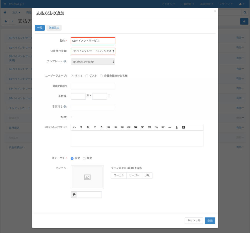Image resolution: width=250 pixels, height=233 pixels.
Task: Expand the dropdown arrow next to the back button
Action: tap(12, 21)
